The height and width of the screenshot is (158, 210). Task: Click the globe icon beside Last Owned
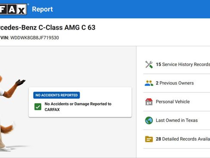pos(149,120)
